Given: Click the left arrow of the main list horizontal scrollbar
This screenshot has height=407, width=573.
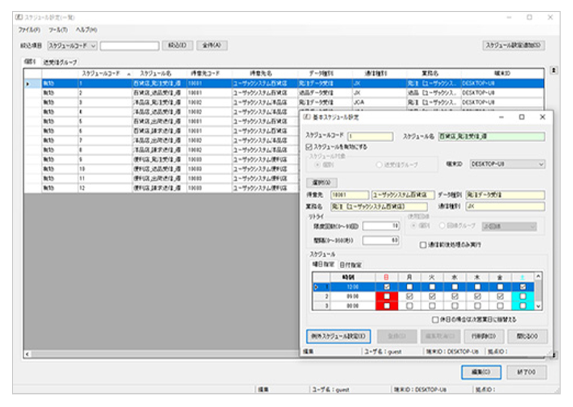Looking at the screenshot, I should tap(27, 354).
